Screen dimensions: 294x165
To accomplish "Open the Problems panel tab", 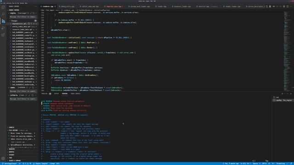I will point(45,93).
